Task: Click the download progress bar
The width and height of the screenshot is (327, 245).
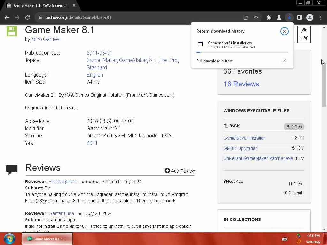Action: click(x=242, y=52)
